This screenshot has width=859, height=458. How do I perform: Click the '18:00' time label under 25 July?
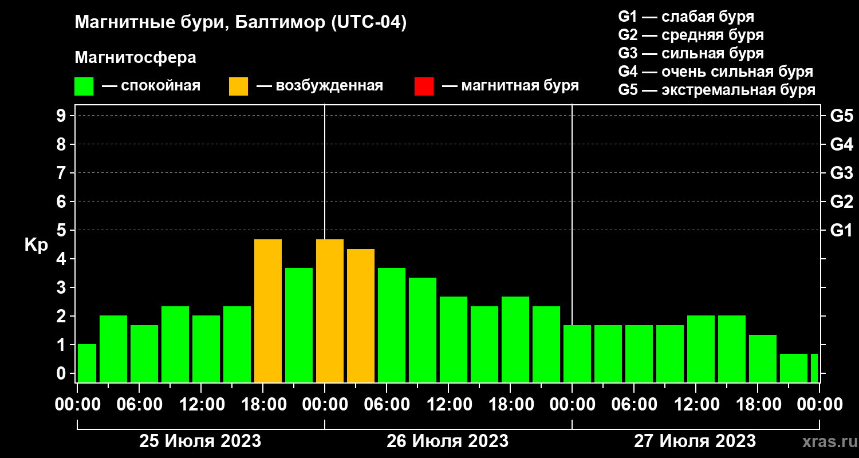pos(263,405)
